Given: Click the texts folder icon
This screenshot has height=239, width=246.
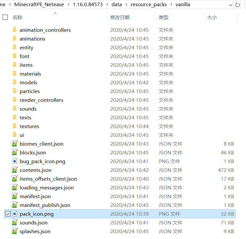Looking at the screenshot, I should pos(15,117).
